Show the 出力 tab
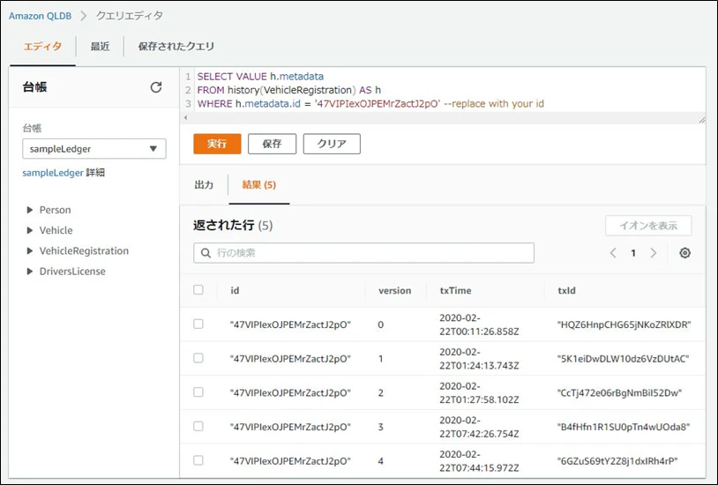The width and height of the screenshot is (718, 485). pos(204,185)
